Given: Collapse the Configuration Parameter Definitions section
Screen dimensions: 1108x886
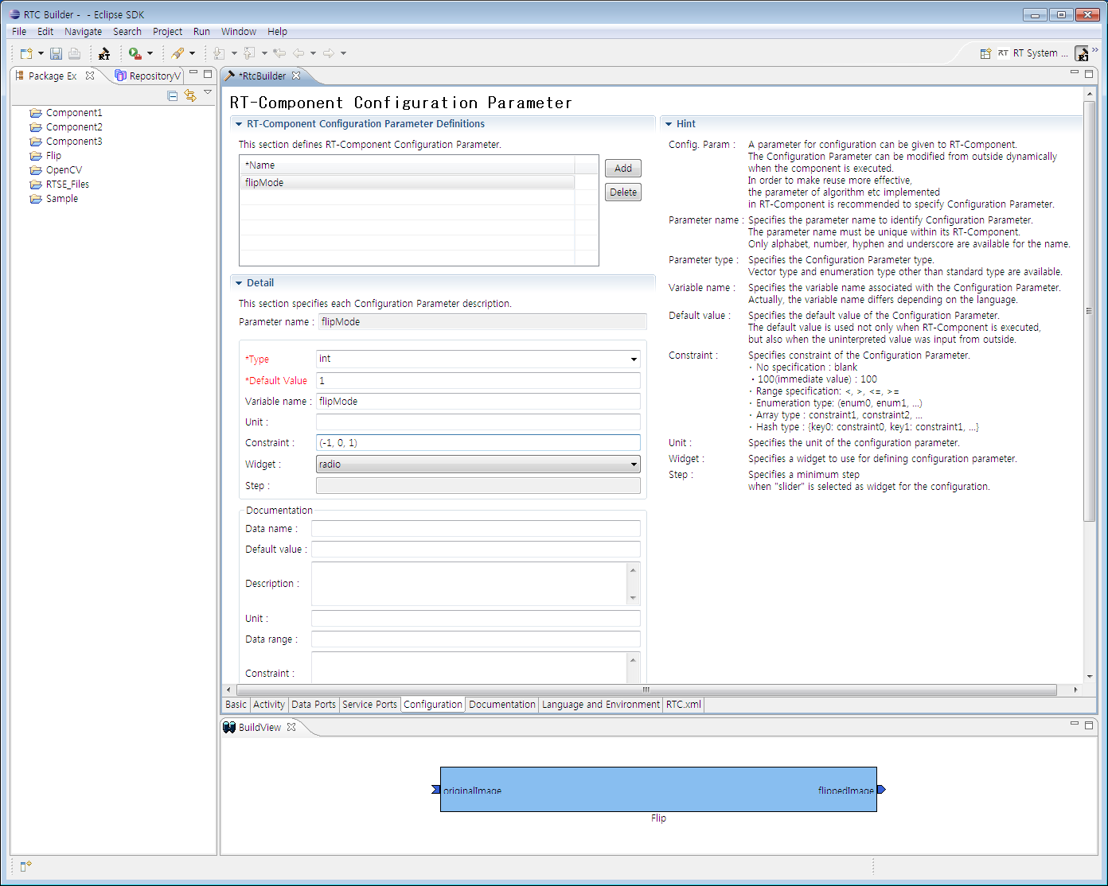Looking at the screenshot, I should point(239,124).
